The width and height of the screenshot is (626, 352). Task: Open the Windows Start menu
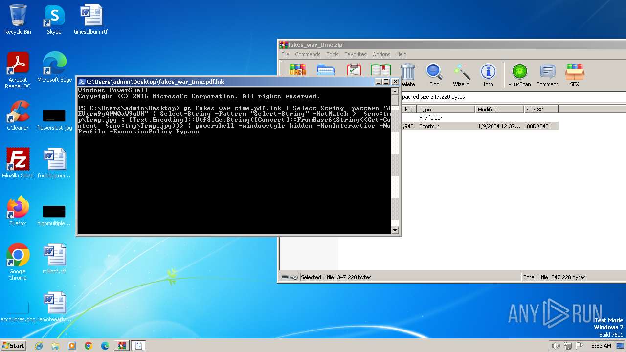(x=14, y=346)
